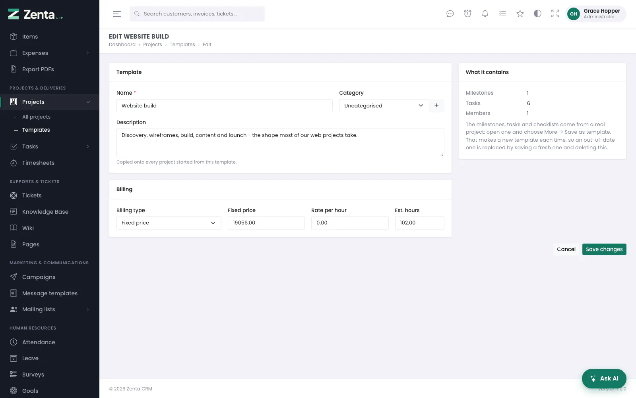Open Items in the sidebar
Viewport: 636px width, 398px height.
pos(50,37)
